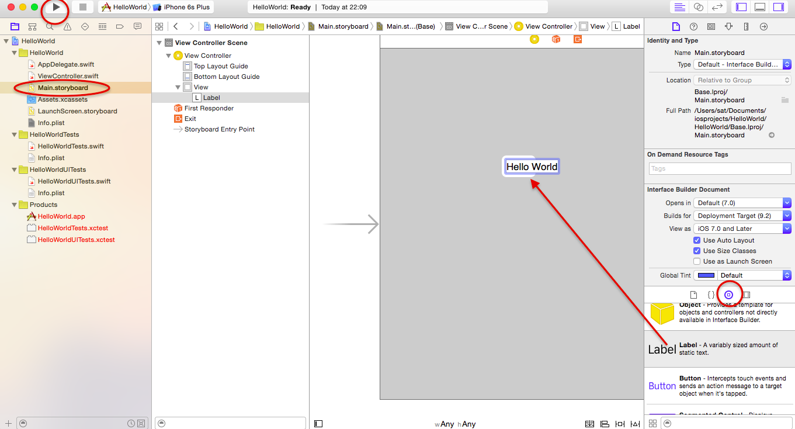Select the HelloWorld scheme
Image resolution: width=795 pixels, height=429 pixels.
coord(124,7)
